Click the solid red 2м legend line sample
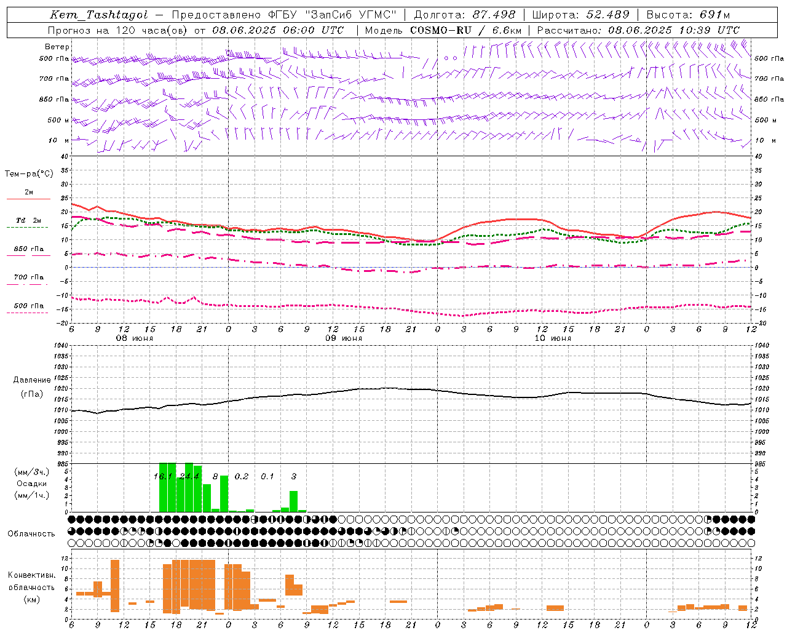The height and width of the screenshot is (630, 787). tap(28, 199)
